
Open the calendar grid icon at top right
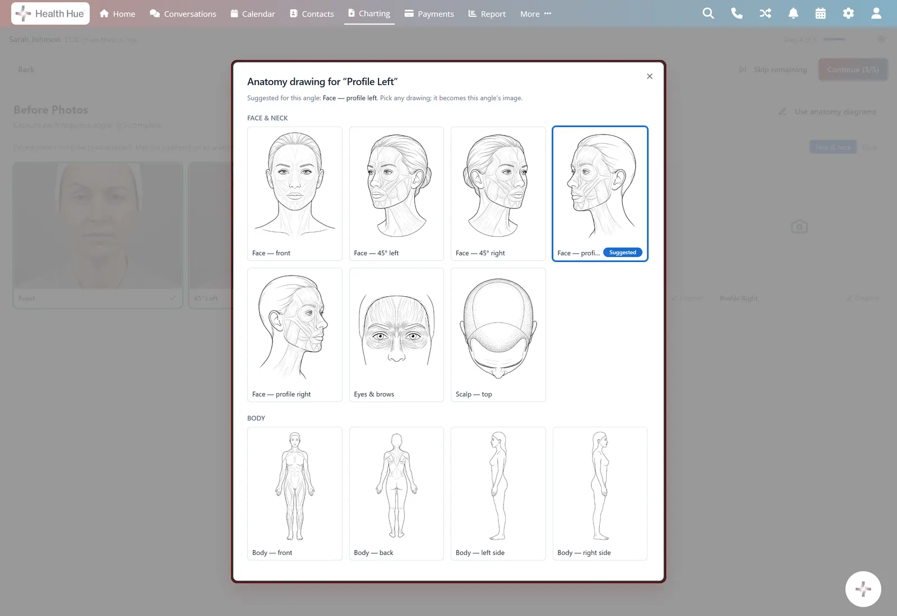click(821, 13)
